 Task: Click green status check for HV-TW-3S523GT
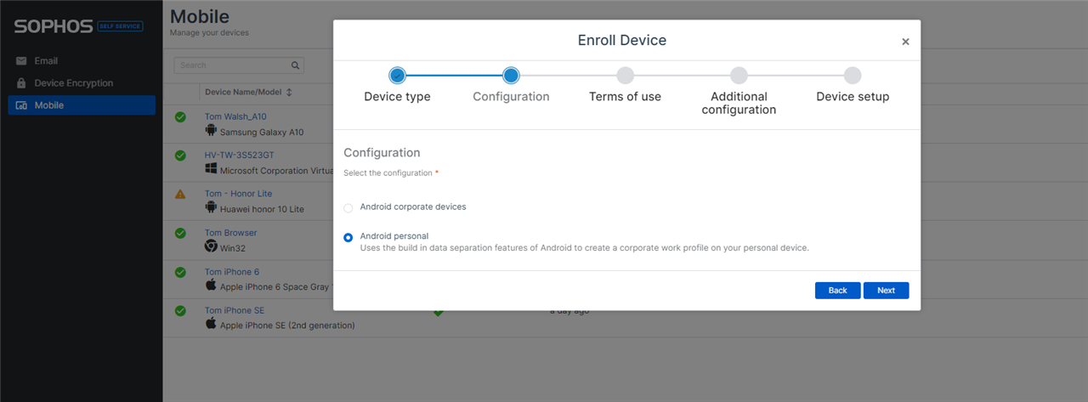pos(180,156)
